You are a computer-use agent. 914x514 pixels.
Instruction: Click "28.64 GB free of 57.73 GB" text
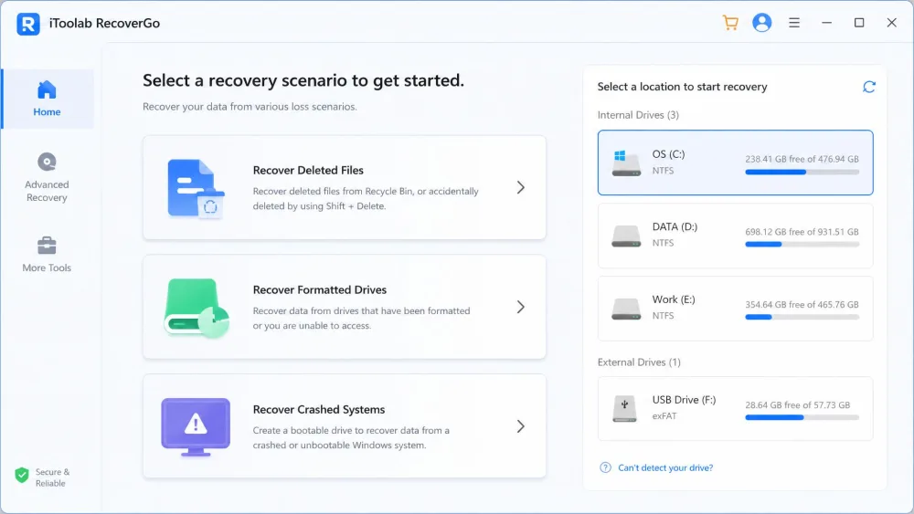tap(797, 404)
